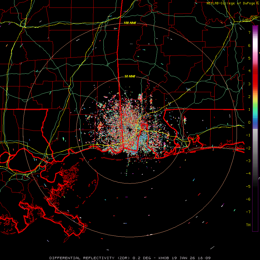Click the "-2" label on the color scale
Viewport: 260px width, 260px height.
point(248,148)
